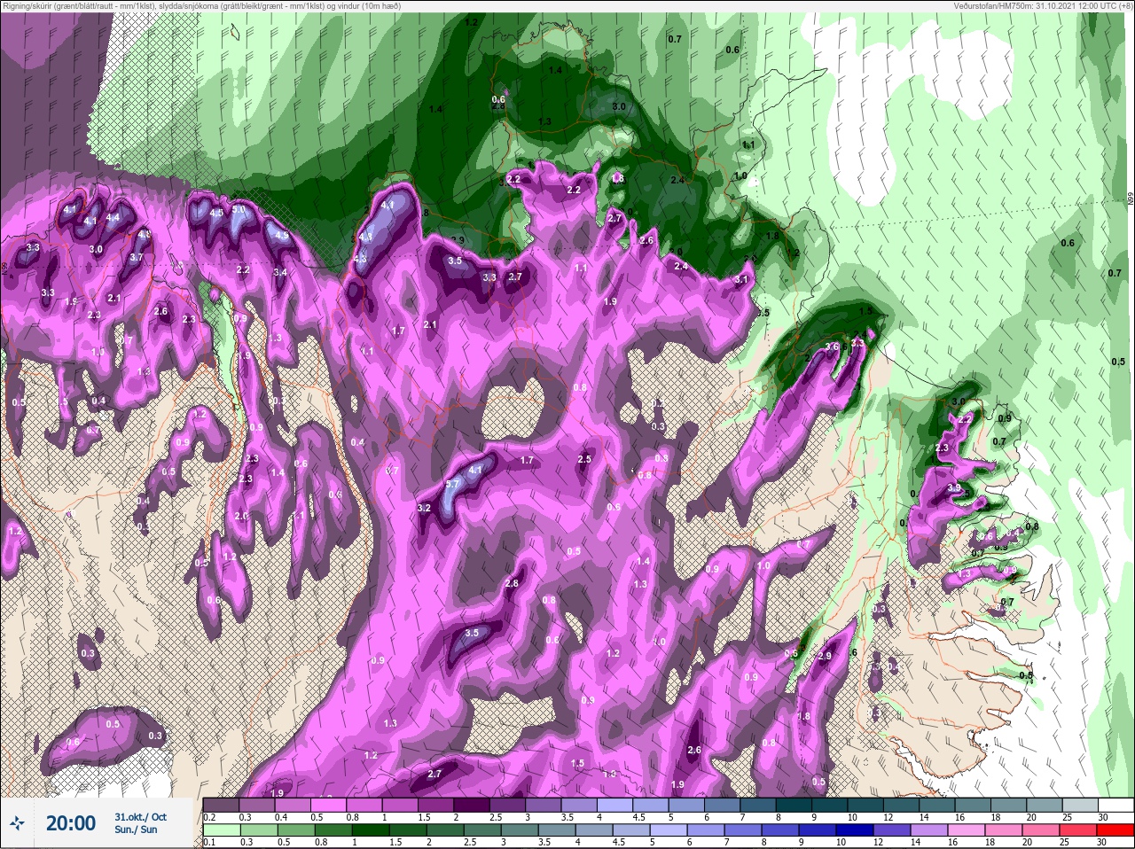Click the '3.4' value on the map
Screen dimensions: 1135x849
[x=280, y=272]
